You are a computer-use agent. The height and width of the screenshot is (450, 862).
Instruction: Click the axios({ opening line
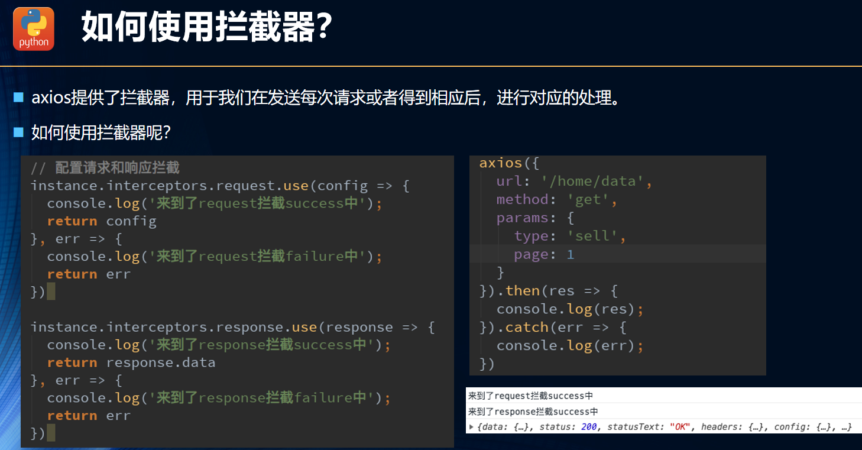[x=509, y=163]
